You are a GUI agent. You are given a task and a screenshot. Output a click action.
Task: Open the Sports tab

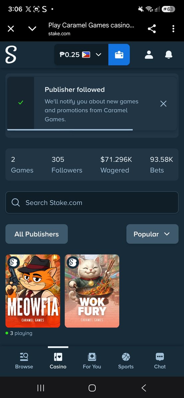(126, 361)
